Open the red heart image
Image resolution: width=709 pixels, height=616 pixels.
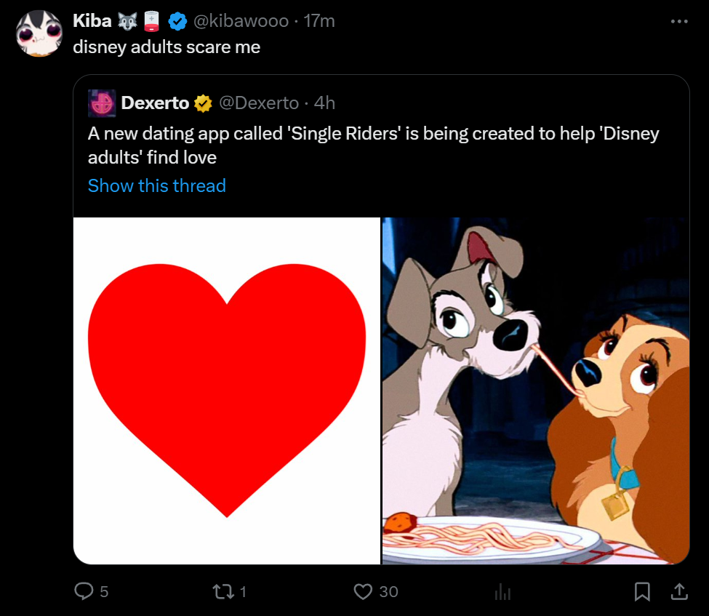pos(227,391)
